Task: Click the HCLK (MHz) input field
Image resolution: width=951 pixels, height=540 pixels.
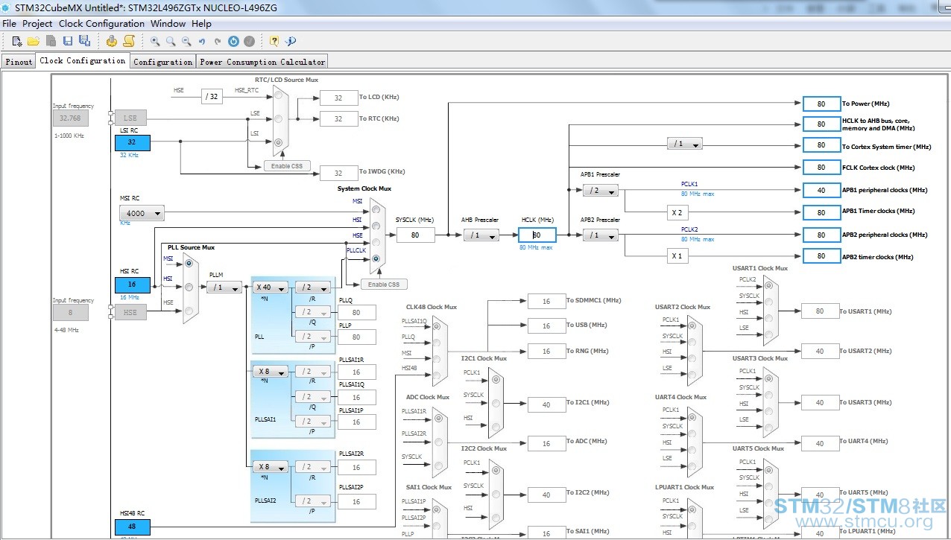Action: [537, 235]
